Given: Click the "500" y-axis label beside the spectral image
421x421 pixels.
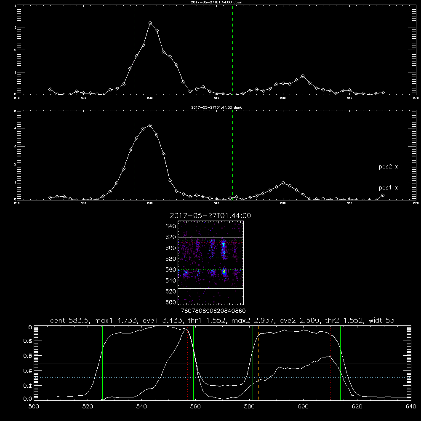Looking at the screenshot, I should [x=171, y=302].
